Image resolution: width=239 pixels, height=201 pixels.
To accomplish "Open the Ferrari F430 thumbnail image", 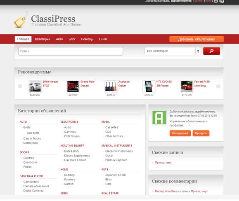I will pos(187,86).
